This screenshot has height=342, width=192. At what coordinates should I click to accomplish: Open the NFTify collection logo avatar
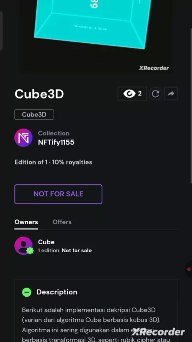tap(24, 138)
